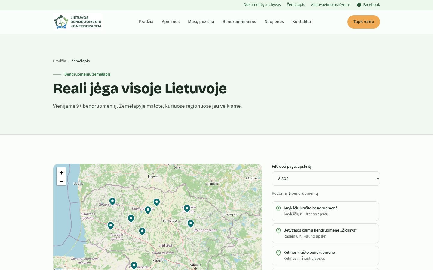Click the Žemėlapis breadcrumb text
433x270 pixels.
coord(80,61)
